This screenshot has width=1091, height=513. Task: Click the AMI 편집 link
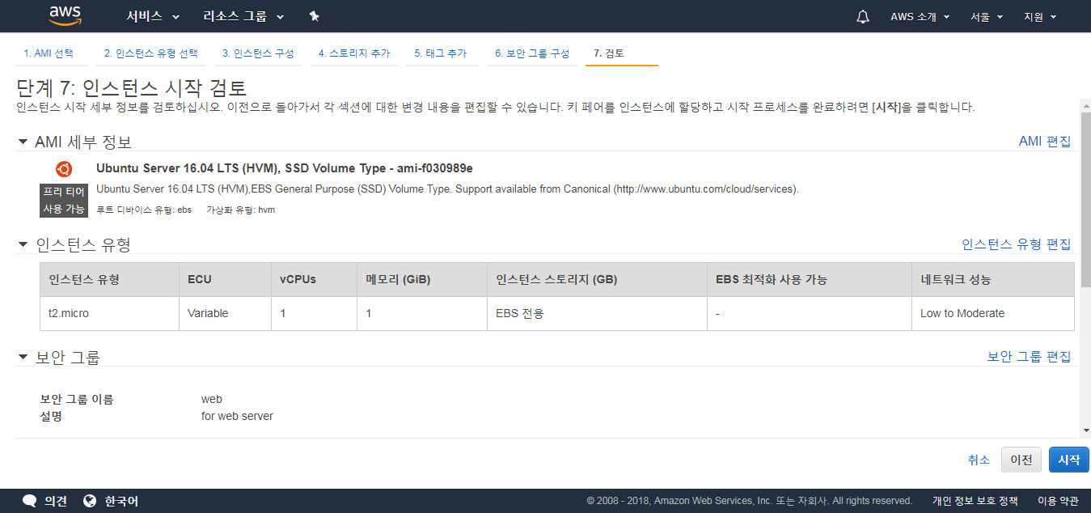point(1044,142)
